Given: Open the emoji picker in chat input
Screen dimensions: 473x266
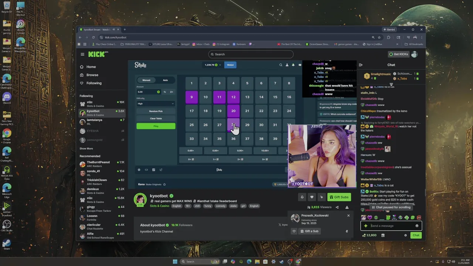Looking at the screenshot, I should [x=417, y=226].
